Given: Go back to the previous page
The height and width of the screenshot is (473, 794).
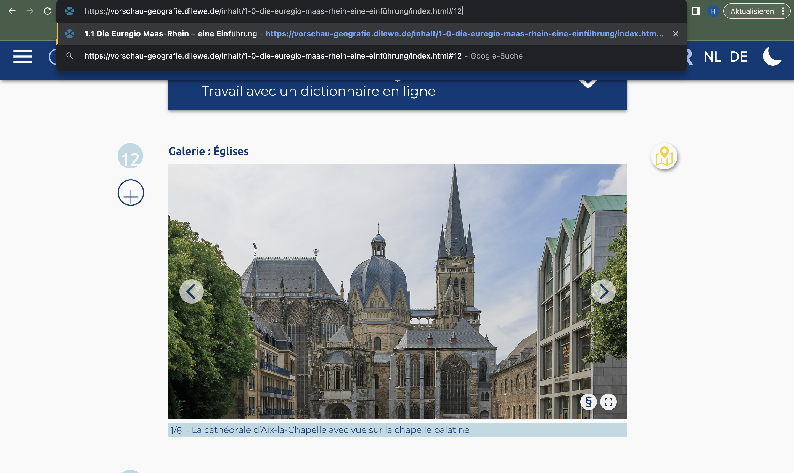Looking at the screenshot, I should tap(12, 11).
